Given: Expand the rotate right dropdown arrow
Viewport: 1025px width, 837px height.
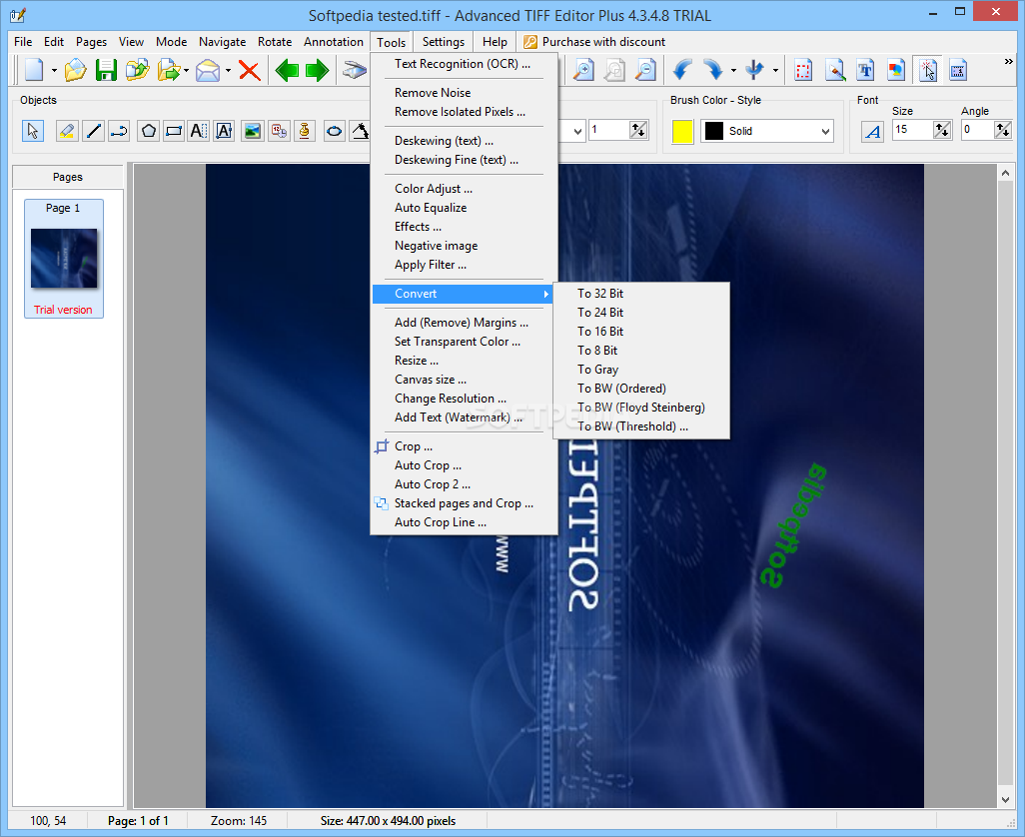Looking at the screenshot, I should 733,70.
